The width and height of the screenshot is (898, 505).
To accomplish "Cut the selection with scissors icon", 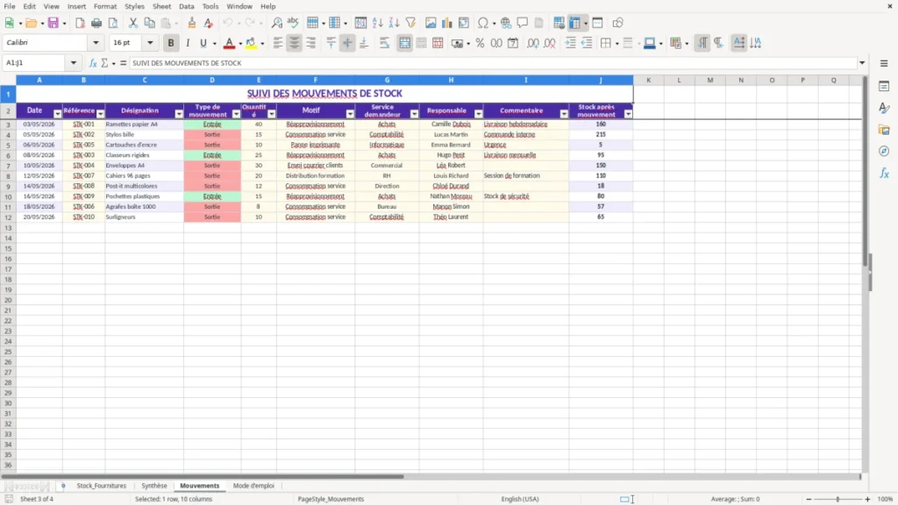I will [x=133, y=23].
